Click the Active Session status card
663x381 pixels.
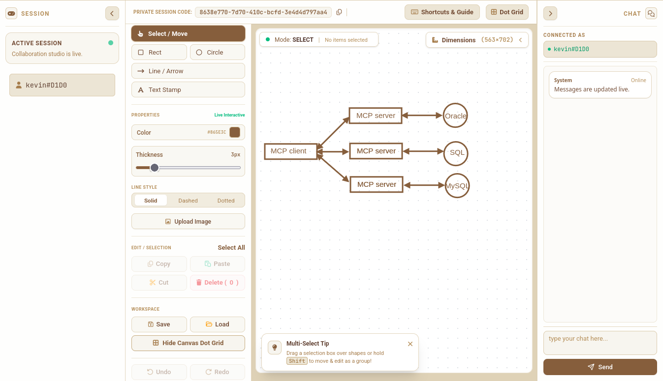[x=62, y=48]
